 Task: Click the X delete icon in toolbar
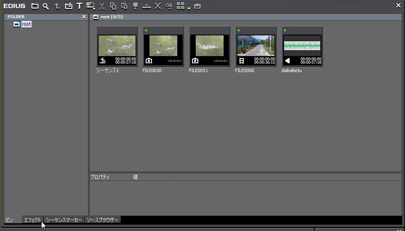coord(157,6)
